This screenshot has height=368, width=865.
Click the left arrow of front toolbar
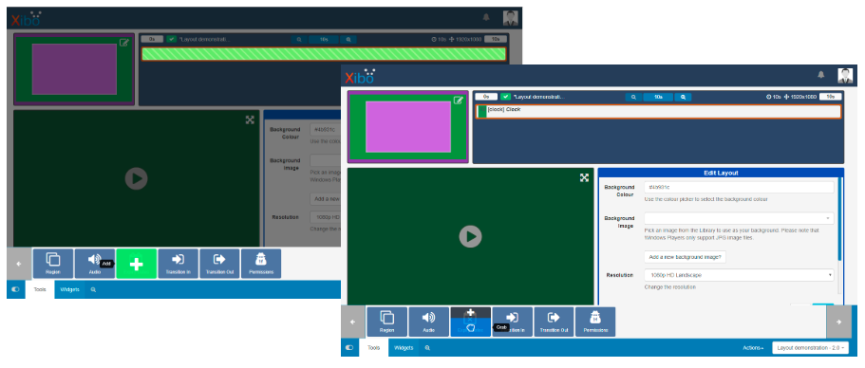(x=352, y=322)
